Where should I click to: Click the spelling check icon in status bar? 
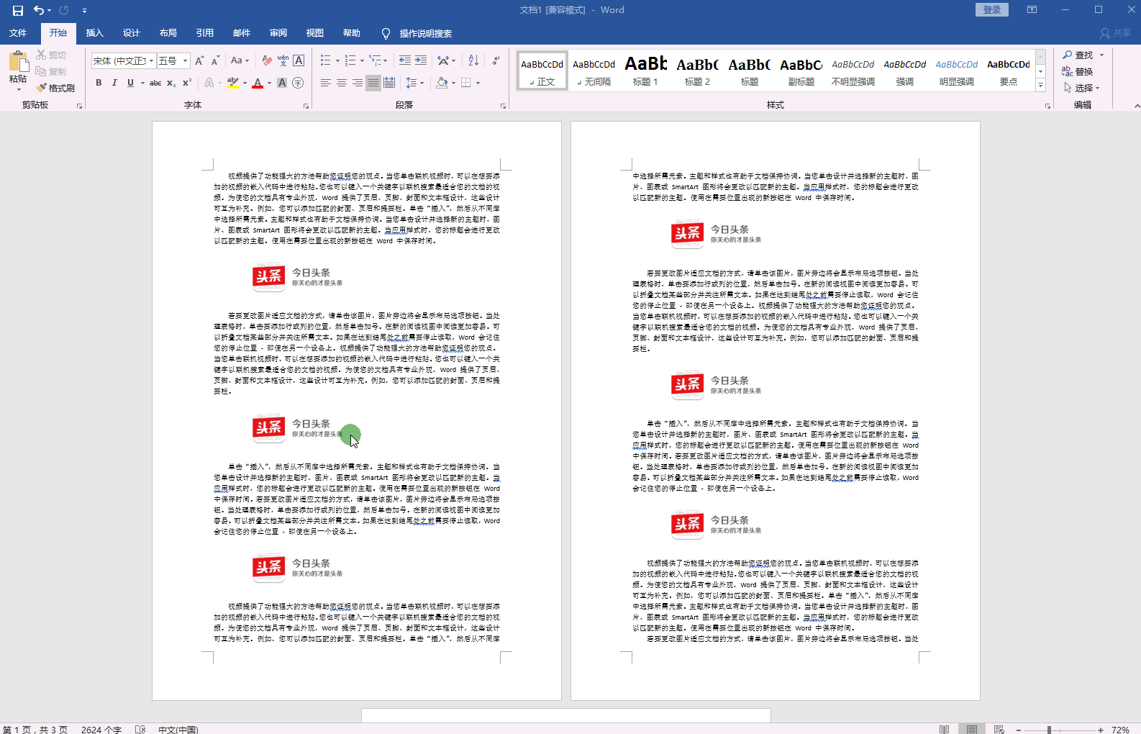[x=140, y=729]
